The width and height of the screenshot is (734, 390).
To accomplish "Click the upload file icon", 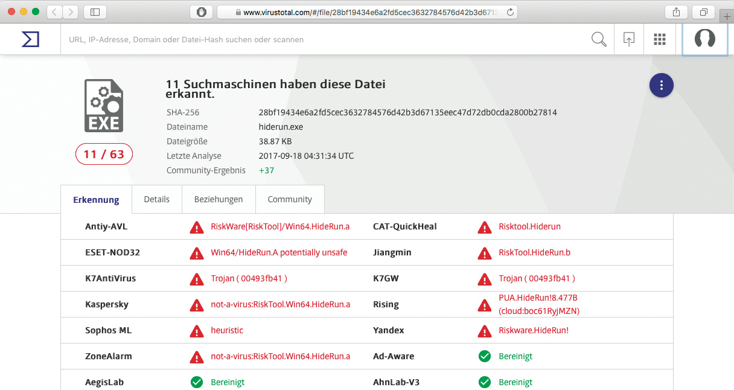I will click(629, 39).
